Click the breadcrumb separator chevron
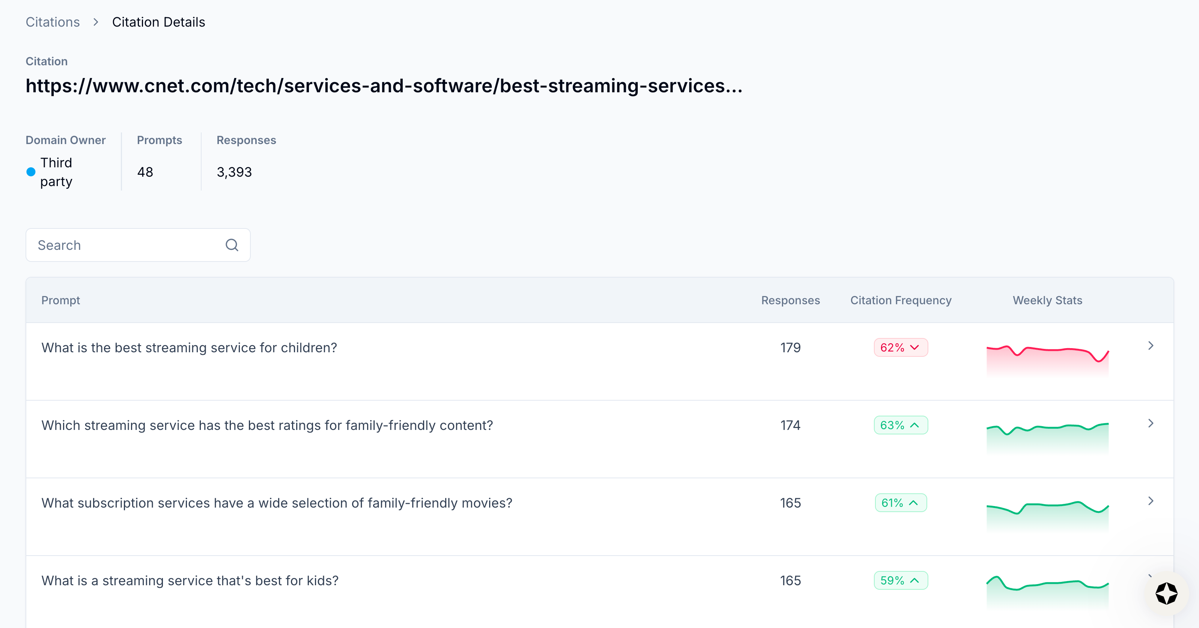The image size is (1199, 628). point(96,23)
